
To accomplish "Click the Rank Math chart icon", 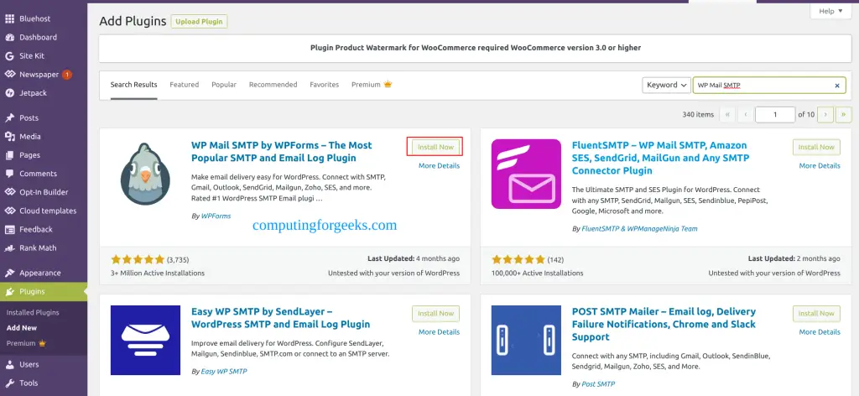I will click(x=9, y=248).
